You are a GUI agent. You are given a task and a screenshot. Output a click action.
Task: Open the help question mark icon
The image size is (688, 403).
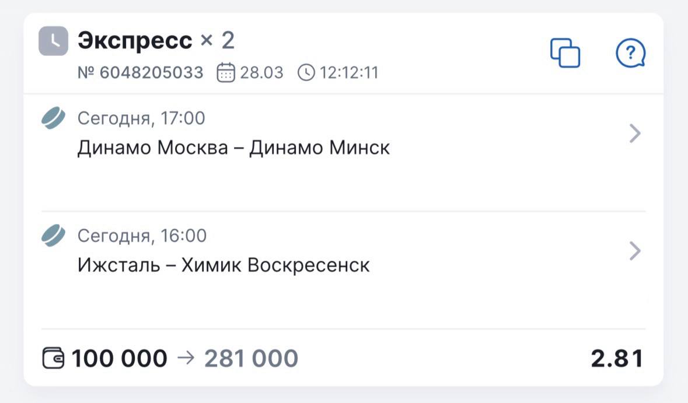630,54
